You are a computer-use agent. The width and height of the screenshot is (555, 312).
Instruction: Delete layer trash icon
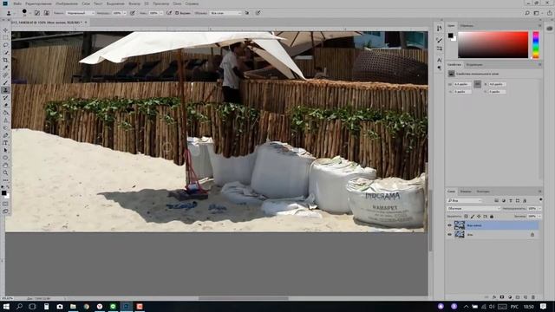pyautogui.click(x=533, y=297)
